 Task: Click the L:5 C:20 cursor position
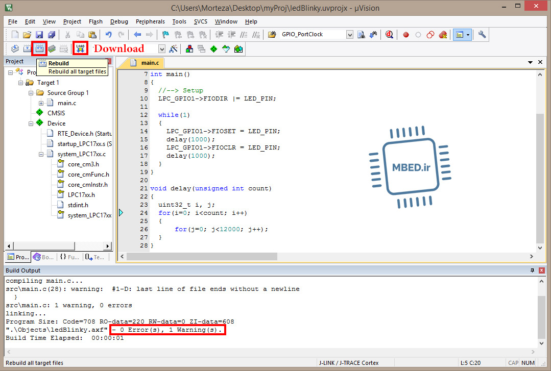click(x=470, y=363)
